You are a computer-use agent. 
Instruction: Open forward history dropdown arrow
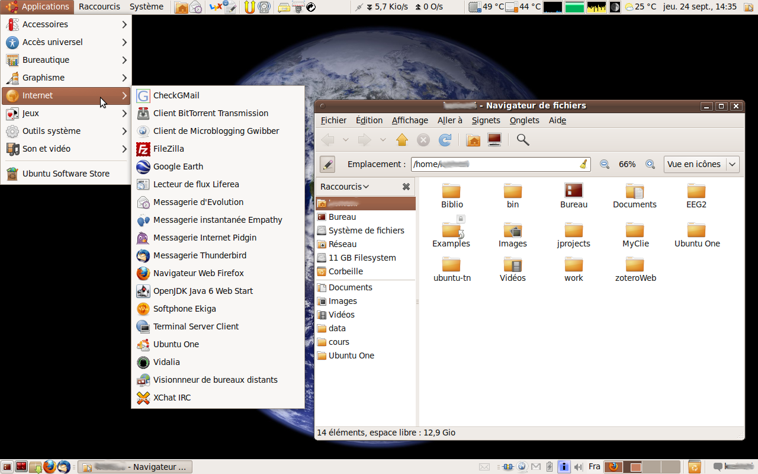click(x=383, y=140)
